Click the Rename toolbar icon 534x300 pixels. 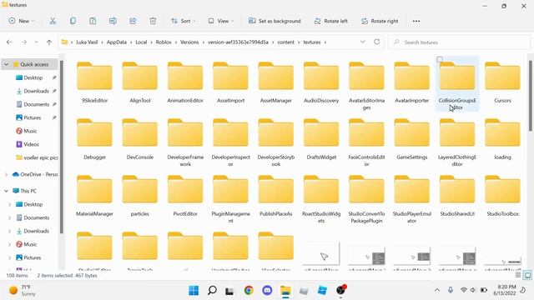[113, 21]
